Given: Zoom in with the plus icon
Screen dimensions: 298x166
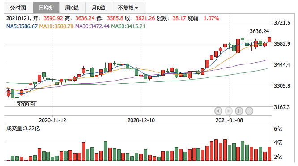Looking at the screenshot, I should [239, 111].
